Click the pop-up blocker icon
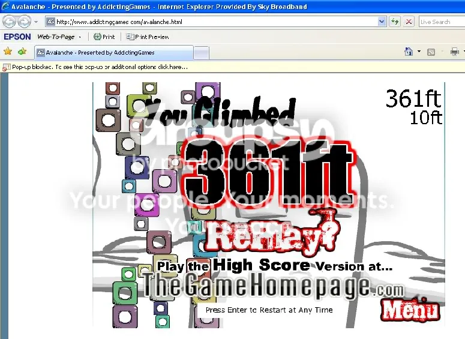 pos(6,67)
